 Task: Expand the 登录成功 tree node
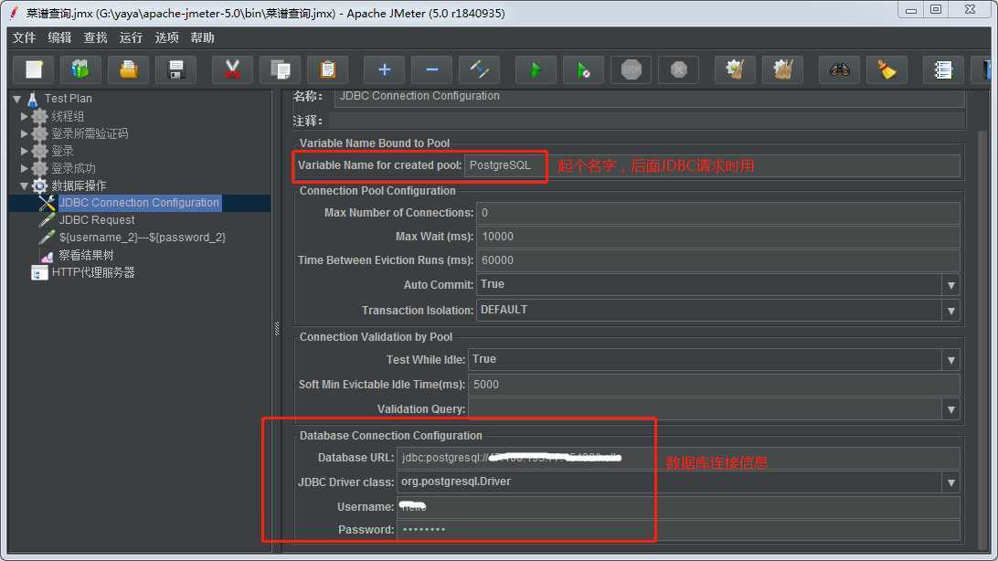point(24,168)
